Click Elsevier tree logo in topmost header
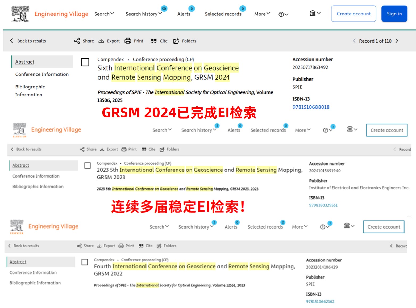 (20, 14)
